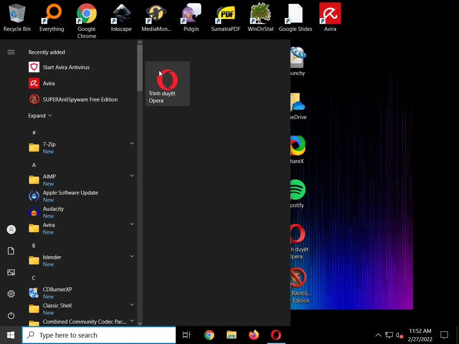This screenshot has height=344, width=459.
Task: Open the Spotify desktop icon
Action: [298, 194]
